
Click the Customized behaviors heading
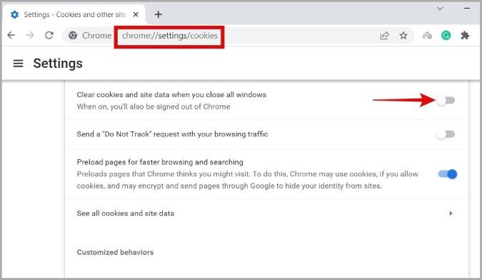pyautogui.click(x=115, y=252)
